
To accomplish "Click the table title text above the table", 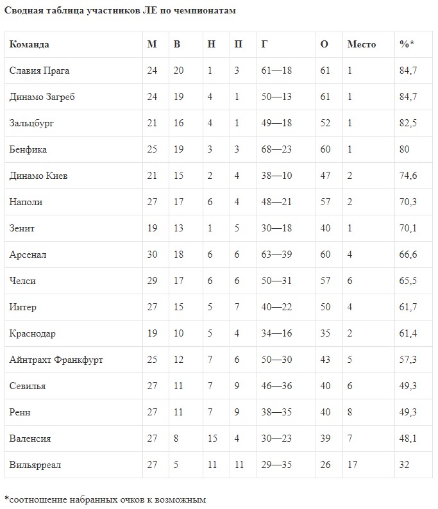I will coord(121,11).
